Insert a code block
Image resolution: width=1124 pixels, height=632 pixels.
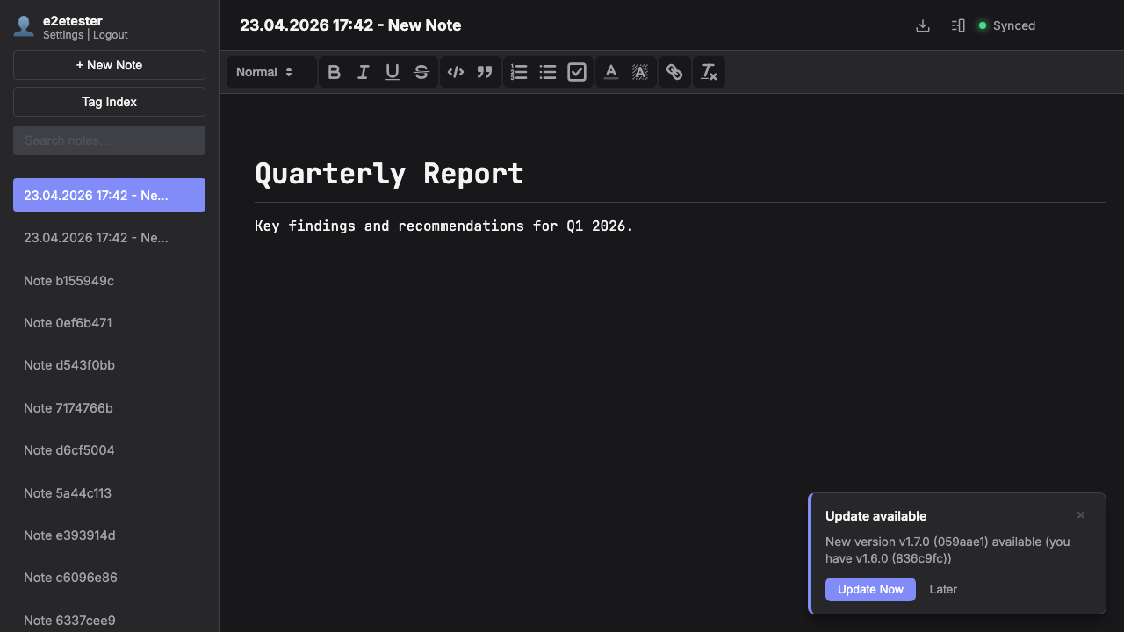[456, 72]
